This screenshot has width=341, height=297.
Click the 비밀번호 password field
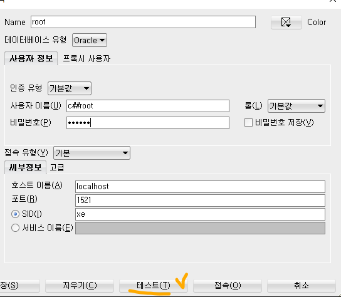148,123
